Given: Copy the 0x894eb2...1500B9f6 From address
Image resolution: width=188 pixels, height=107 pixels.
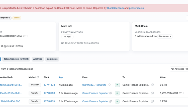Looking at the screenshot, I should point(109,85).
